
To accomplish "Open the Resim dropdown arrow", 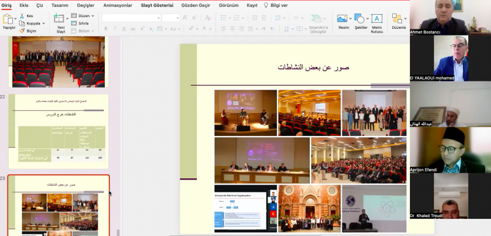I will (350, 19).
